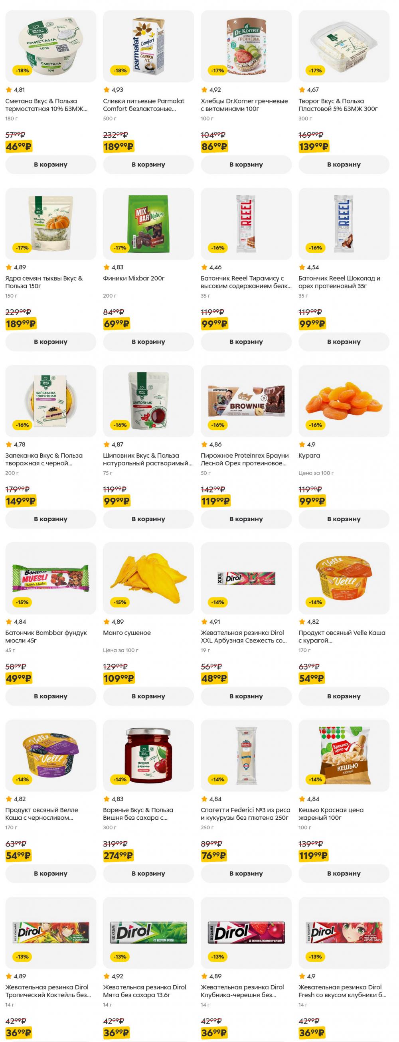This screenshot has height=1042, width=399.
Task: Click the star rating 4,9 for Курага
Action: (x=307, y=445)
